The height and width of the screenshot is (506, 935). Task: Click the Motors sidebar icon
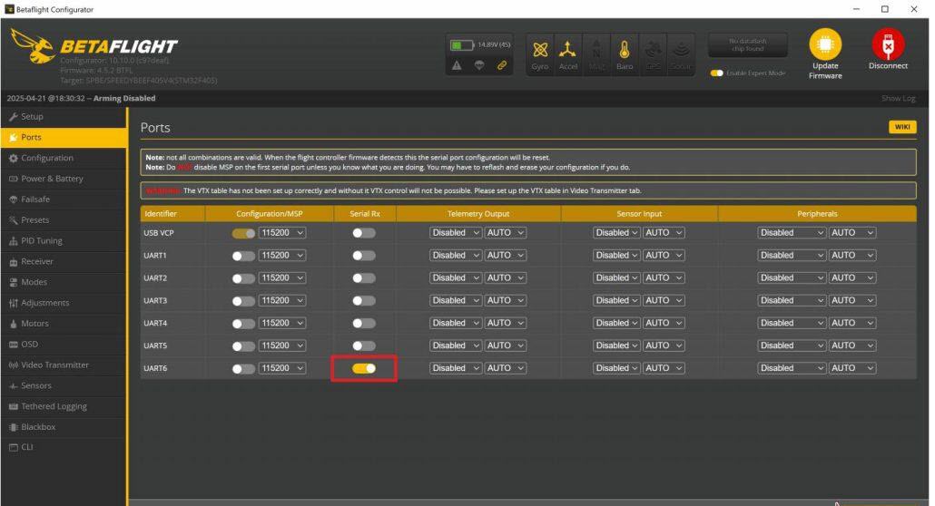coord(13,324)
